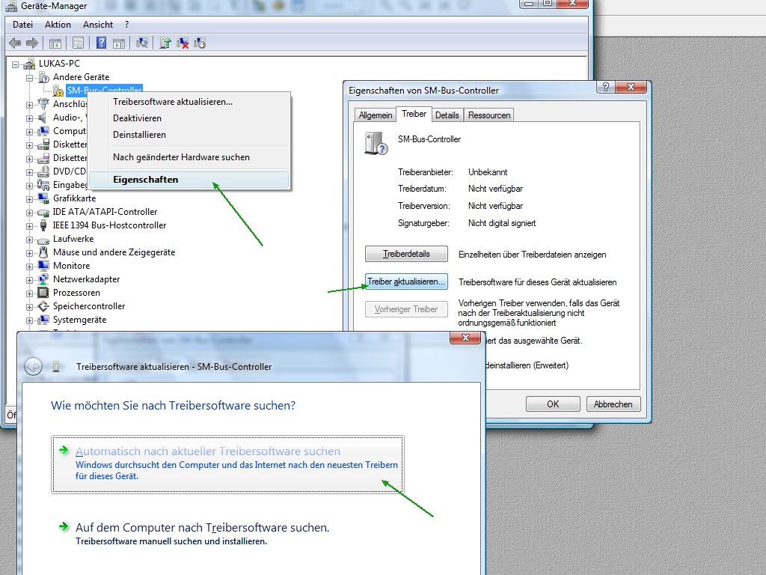
Task: Select the Mäuse und andere Zeigegeräte entry
Action: (114, 252)
